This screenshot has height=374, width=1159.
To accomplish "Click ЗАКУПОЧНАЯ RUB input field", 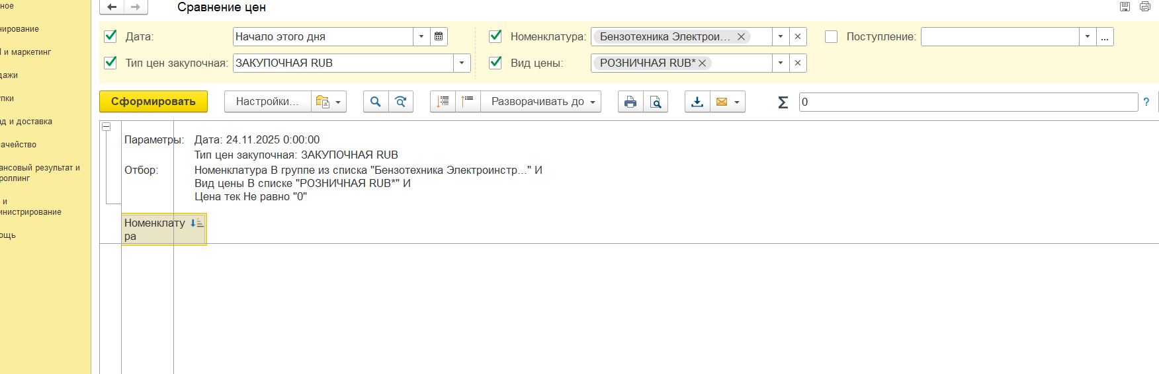I will tap(343, 63).
